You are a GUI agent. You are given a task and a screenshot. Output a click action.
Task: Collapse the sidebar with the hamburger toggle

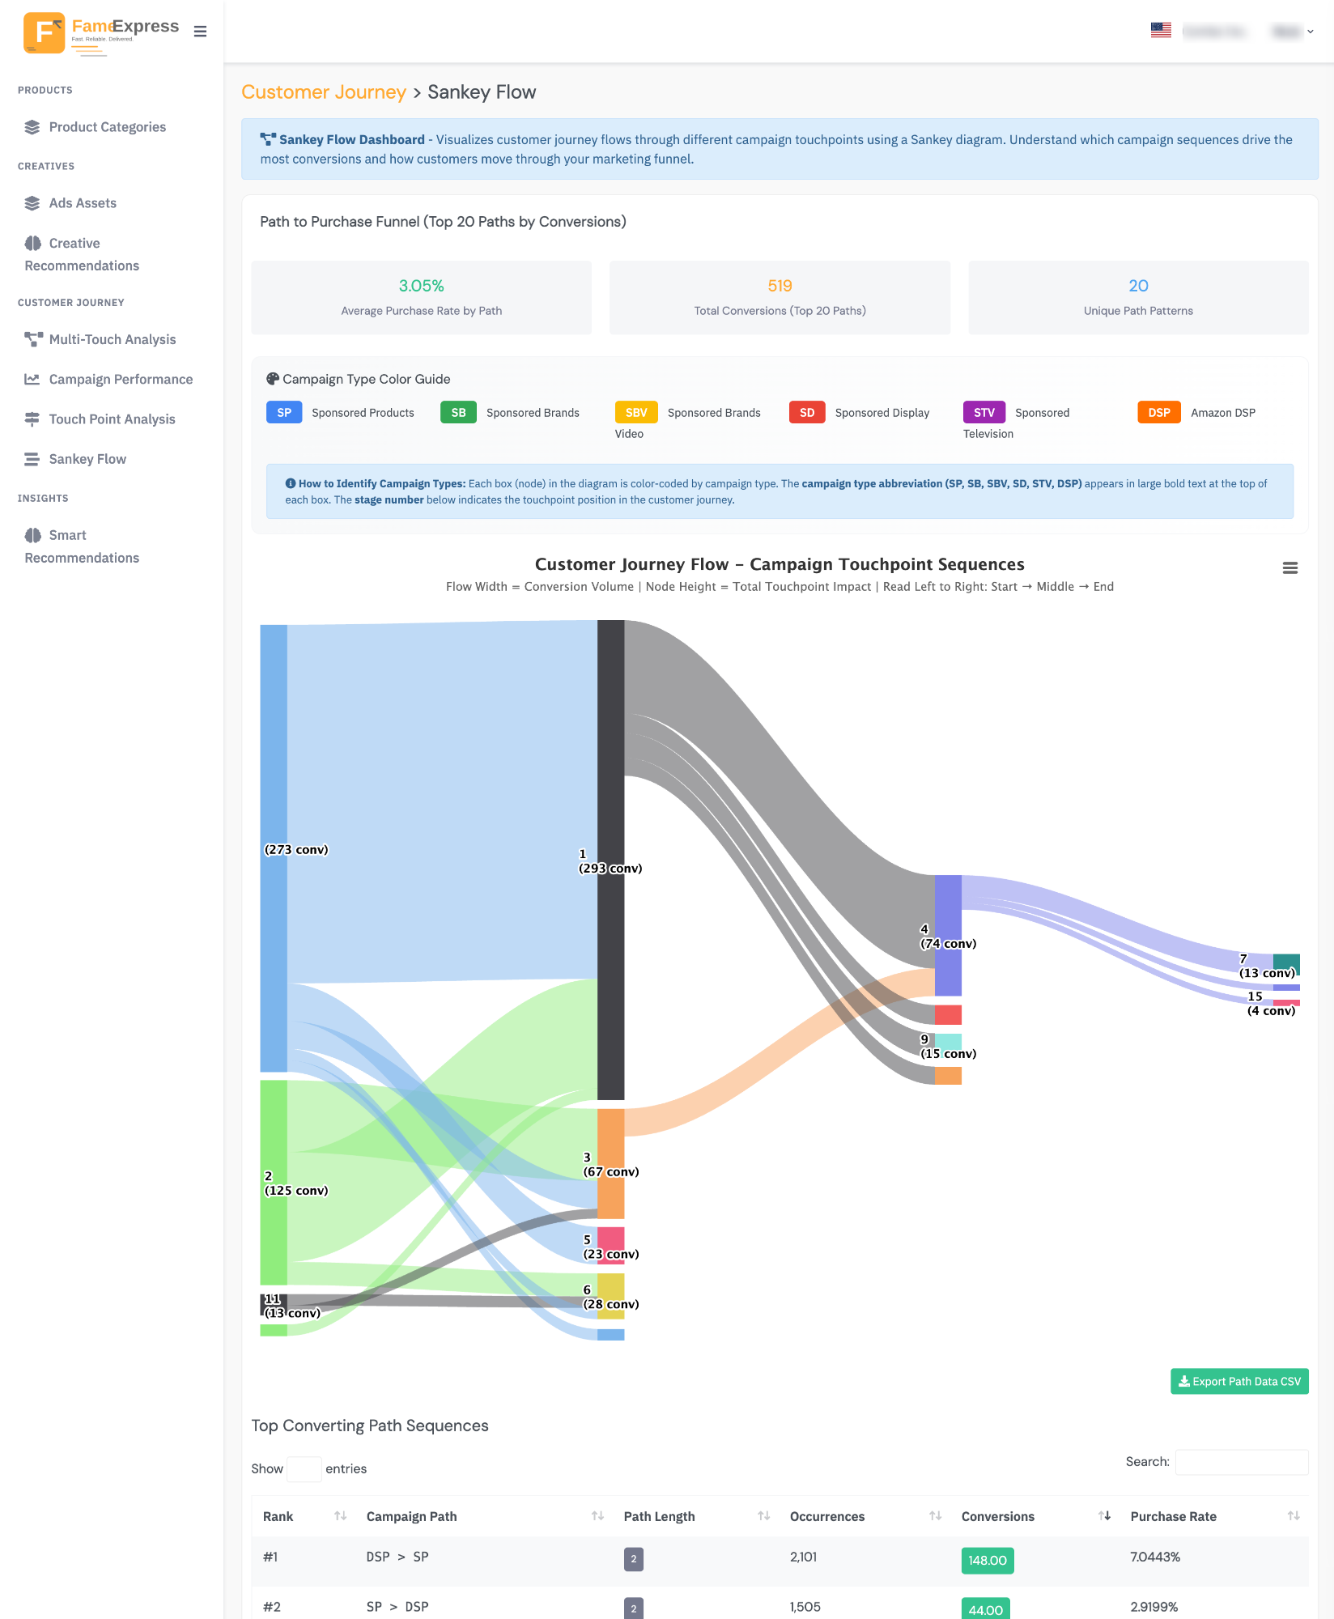point(200,32)
